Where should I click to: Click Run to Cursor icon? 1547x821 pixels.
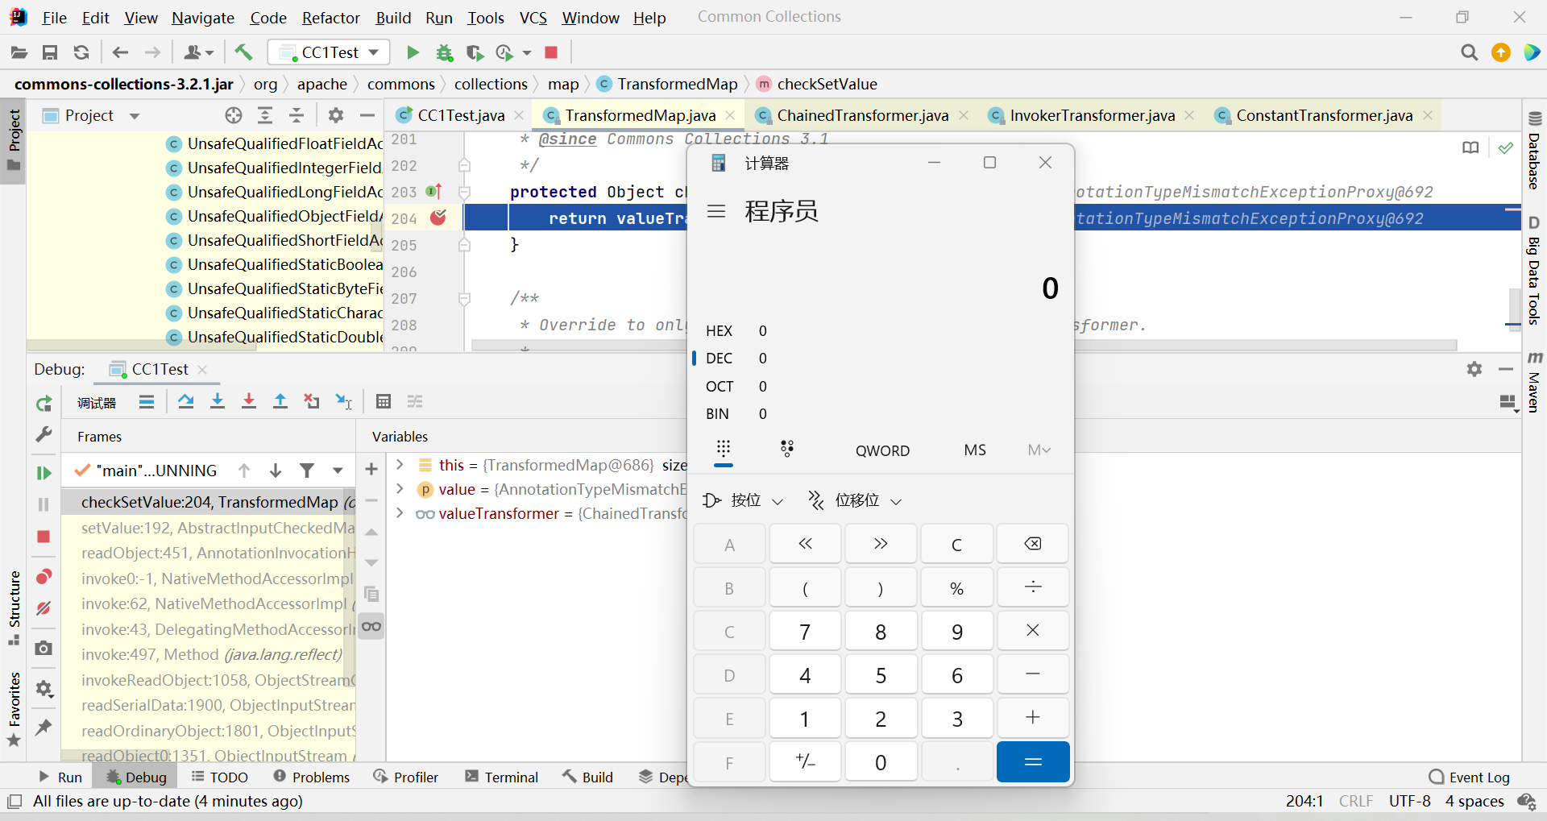(344, 401)
